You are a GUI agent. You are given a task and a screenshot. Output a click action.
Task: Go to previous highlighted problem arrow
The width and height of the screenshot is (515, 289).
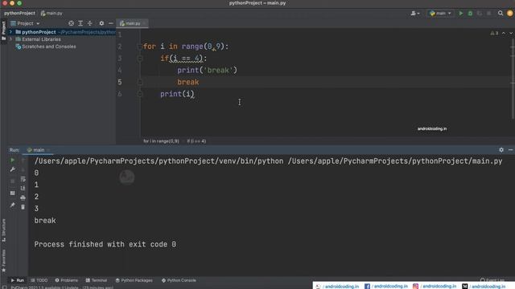504,33
